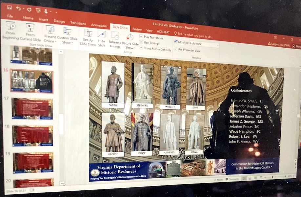Switch to the Transitions tab
Screen dimensions: 301x197
pos(78,23)
